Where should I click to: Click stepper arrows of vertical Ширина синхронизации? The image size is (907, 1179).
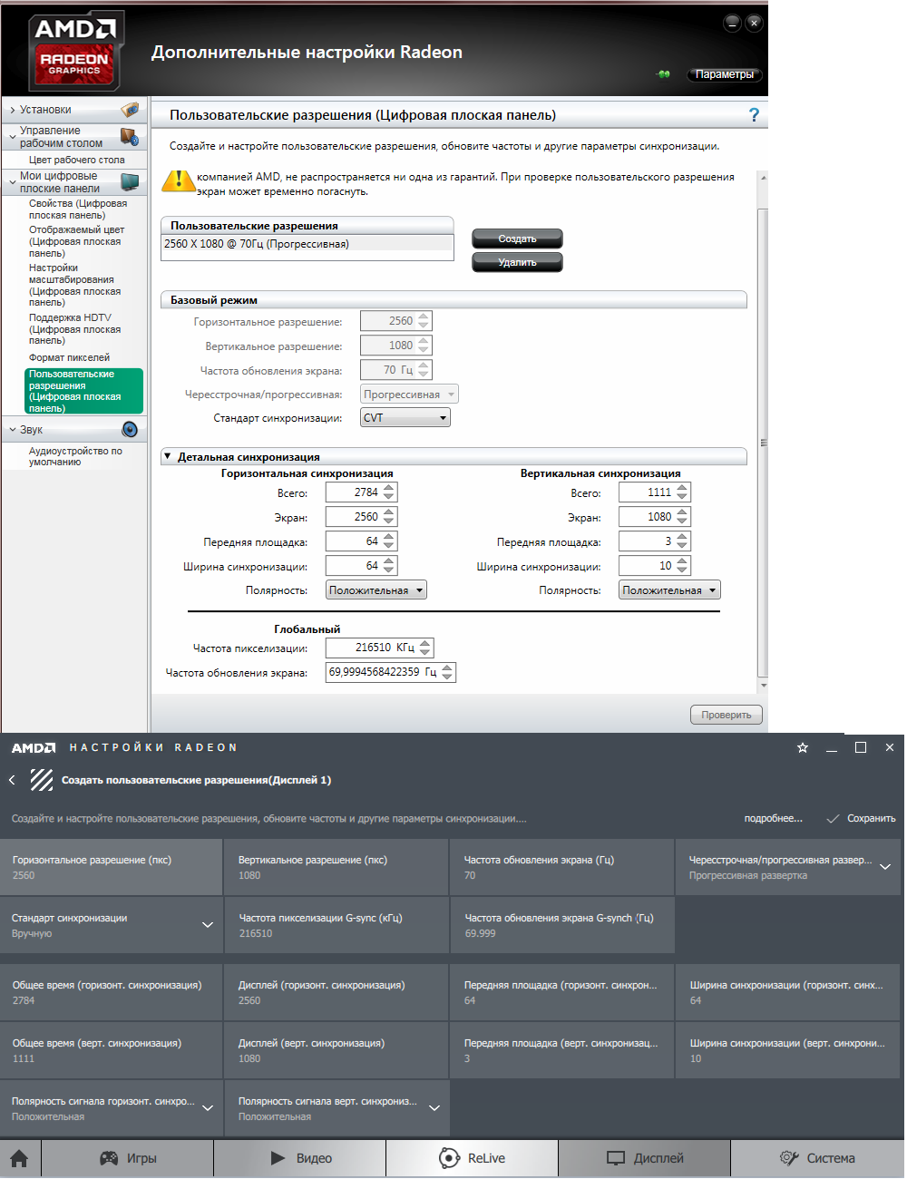click(x=683, y=566)
